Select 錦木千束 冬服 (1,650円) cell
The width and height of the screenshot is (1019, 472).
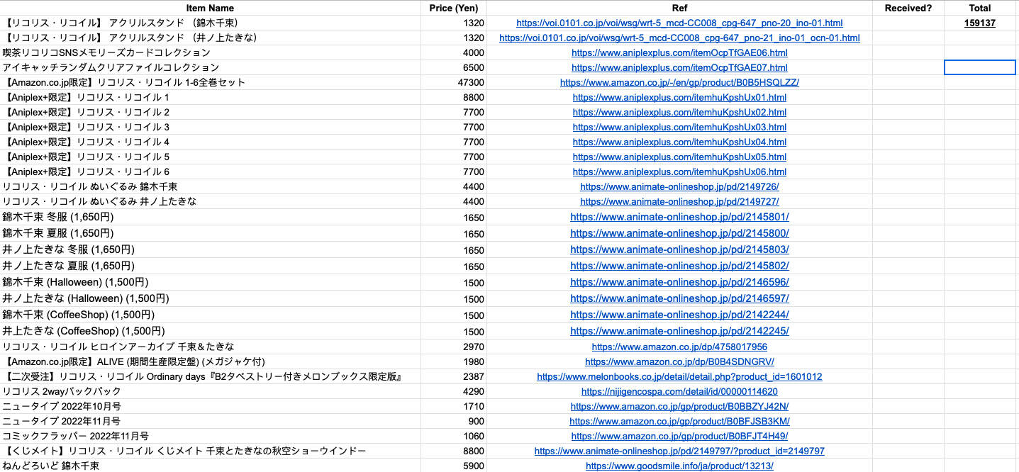[210, 218]
